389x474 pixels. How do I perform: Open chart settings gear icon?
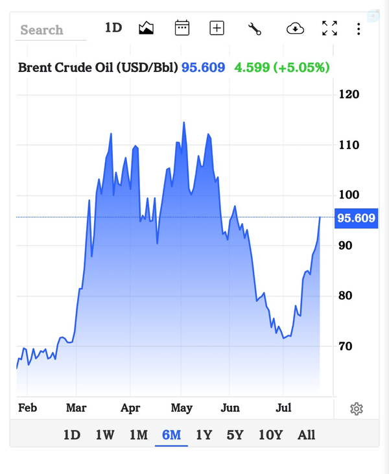[x=357, y=409]
